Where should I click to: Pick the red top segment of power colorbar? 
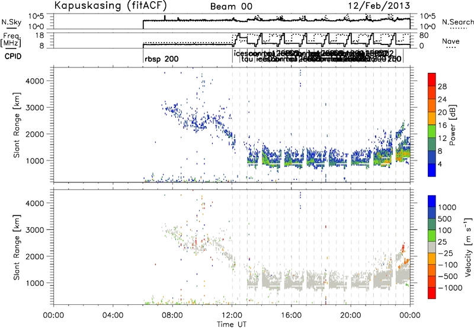[x=432, y=80]
